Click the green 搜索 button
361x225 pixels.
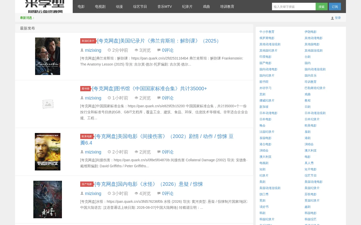322,6
